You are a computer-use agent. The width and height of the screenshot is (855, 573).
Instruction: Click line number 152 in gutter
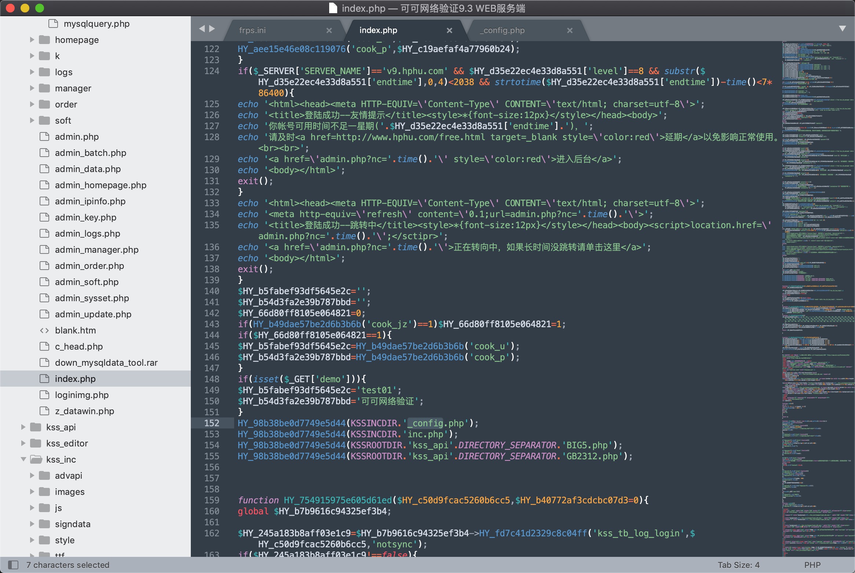212,423
